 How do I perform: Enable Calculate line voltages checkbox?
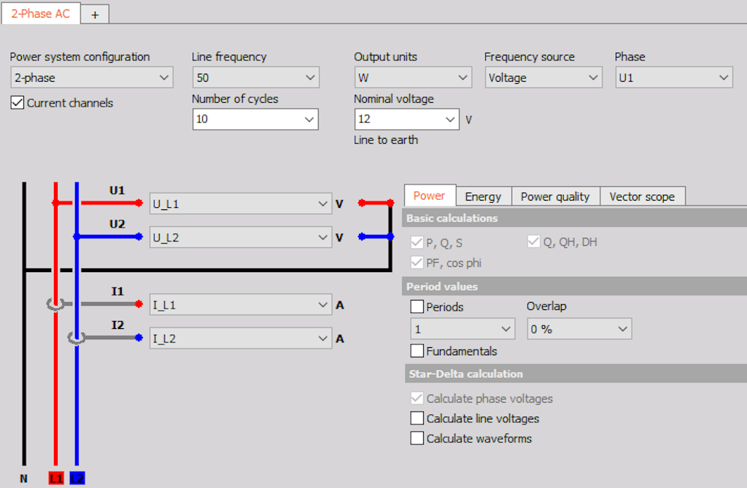coord(417,418)
